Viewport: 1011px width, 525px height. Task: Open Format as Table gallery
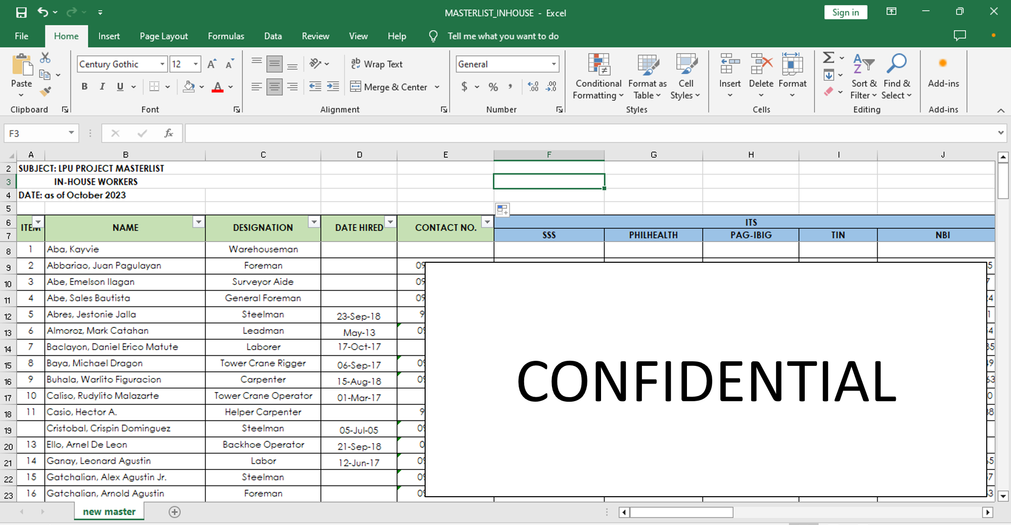tap(648, 77)
